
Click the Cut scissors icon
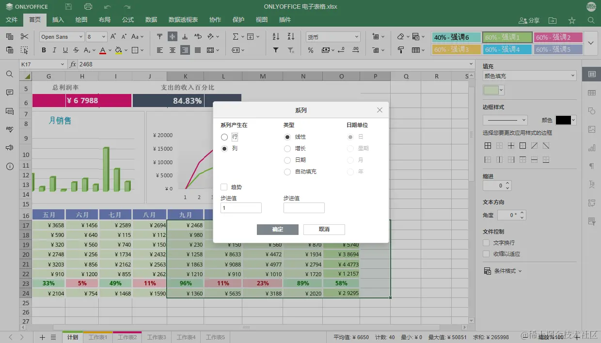(x=24, y=37)
